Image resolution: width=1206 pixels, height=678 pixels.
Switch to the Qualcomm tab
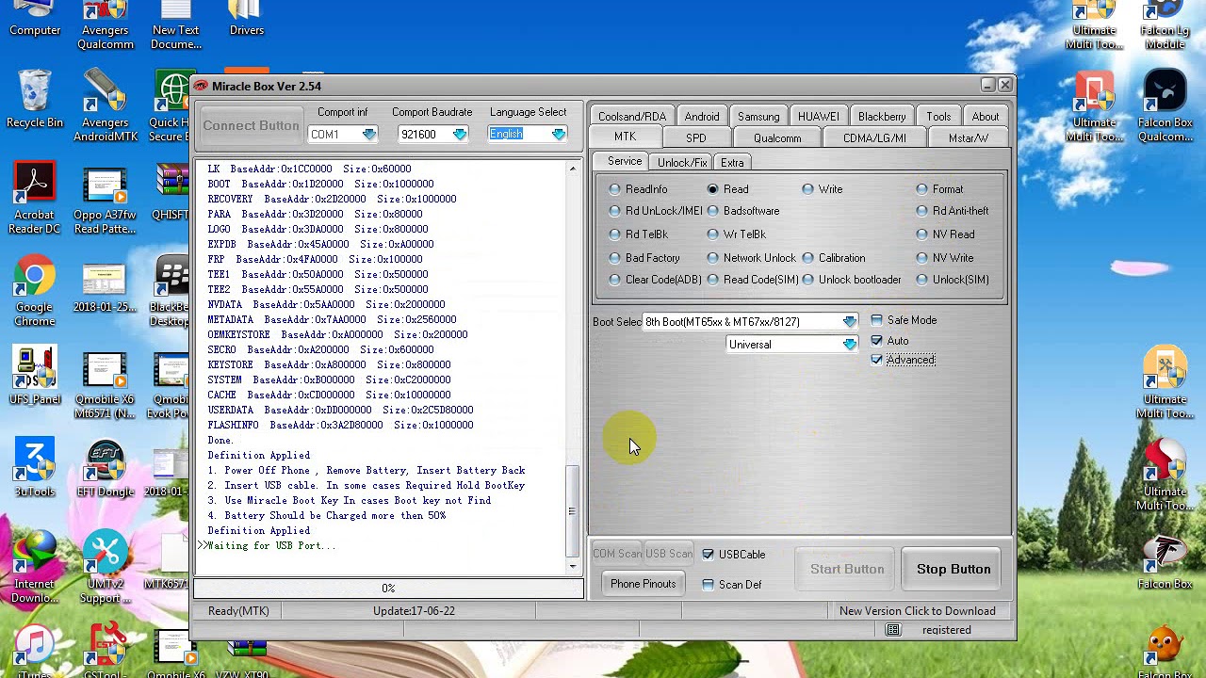coord(777,138)
